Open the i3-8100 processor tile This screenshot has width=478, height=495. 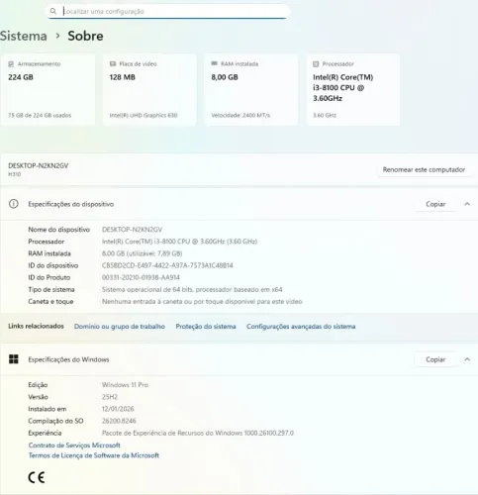tap(353, 90)
